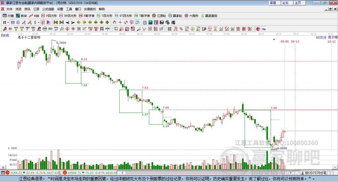
Task: Open the 公式选股 menu
Action: point(48,9)
